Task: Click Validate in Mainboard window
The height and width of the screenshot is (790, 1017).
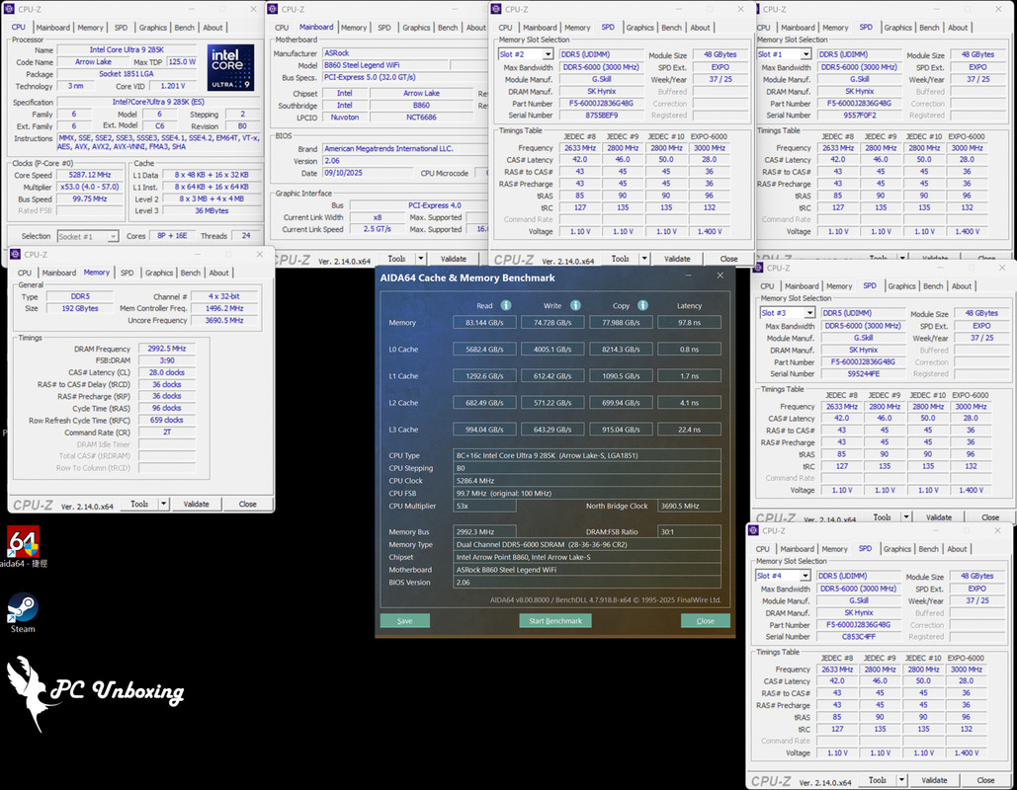Action: click(x=454, y=259)
